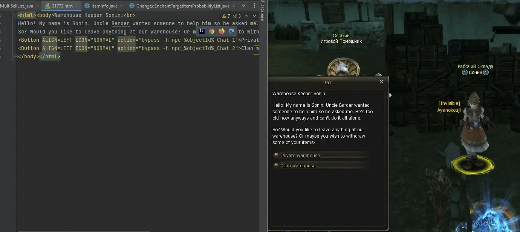The height and width of the screenshot is (232, 520).
Task: Close the 31773.htm tab
Action: pyautogui.click(x=77, y=6)
